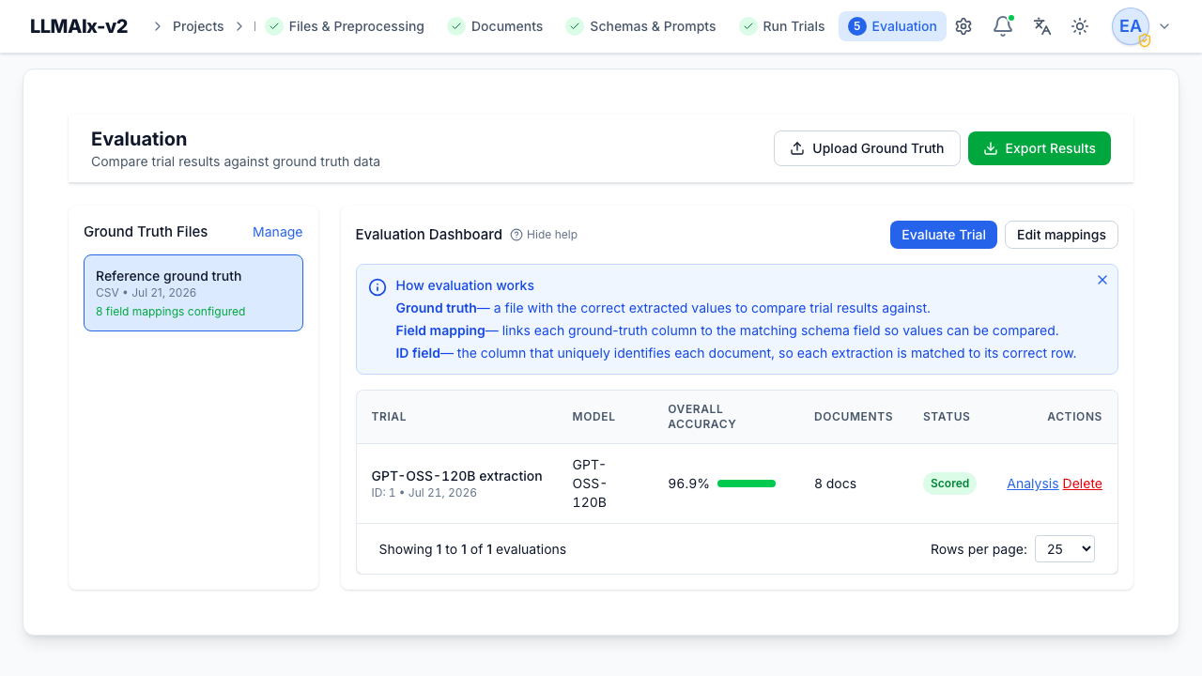Open Run Trials step
Viewport: 1202px width, 676px height.
(782, 26)
